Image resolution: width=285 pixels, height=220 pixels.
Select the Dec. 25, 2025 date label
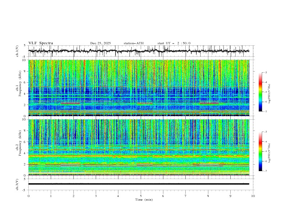pos(100,43)
